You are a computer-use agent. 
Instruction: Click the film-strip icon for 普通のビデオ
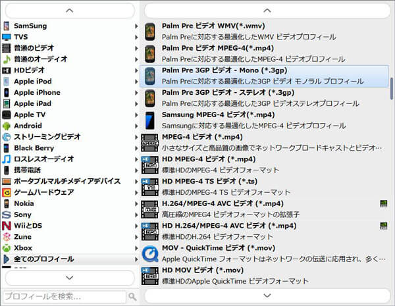coord(7,48)
